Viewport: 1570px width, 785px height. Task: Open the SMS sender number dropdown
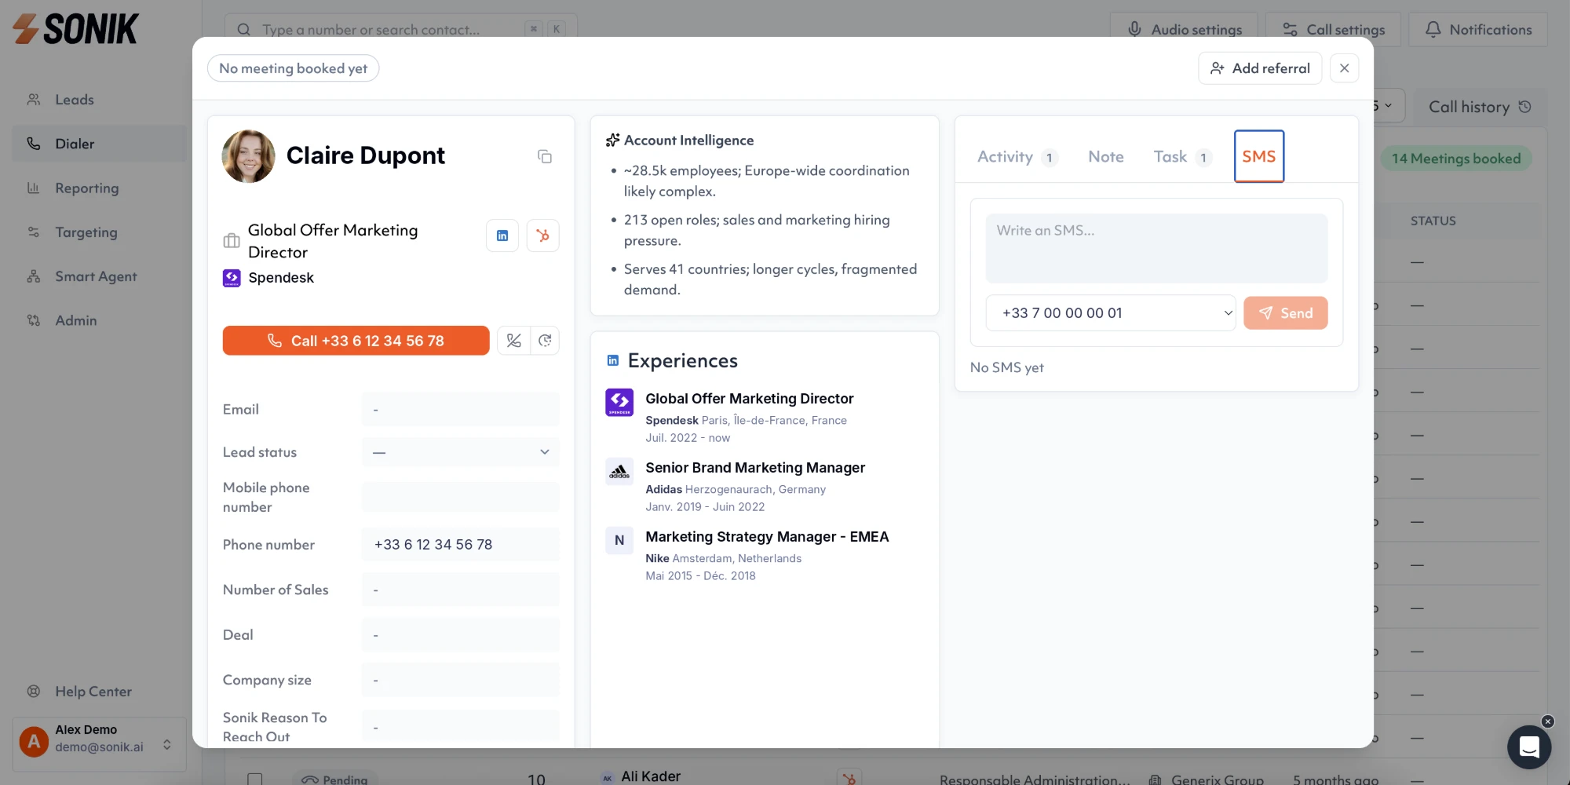(1111, 313)
